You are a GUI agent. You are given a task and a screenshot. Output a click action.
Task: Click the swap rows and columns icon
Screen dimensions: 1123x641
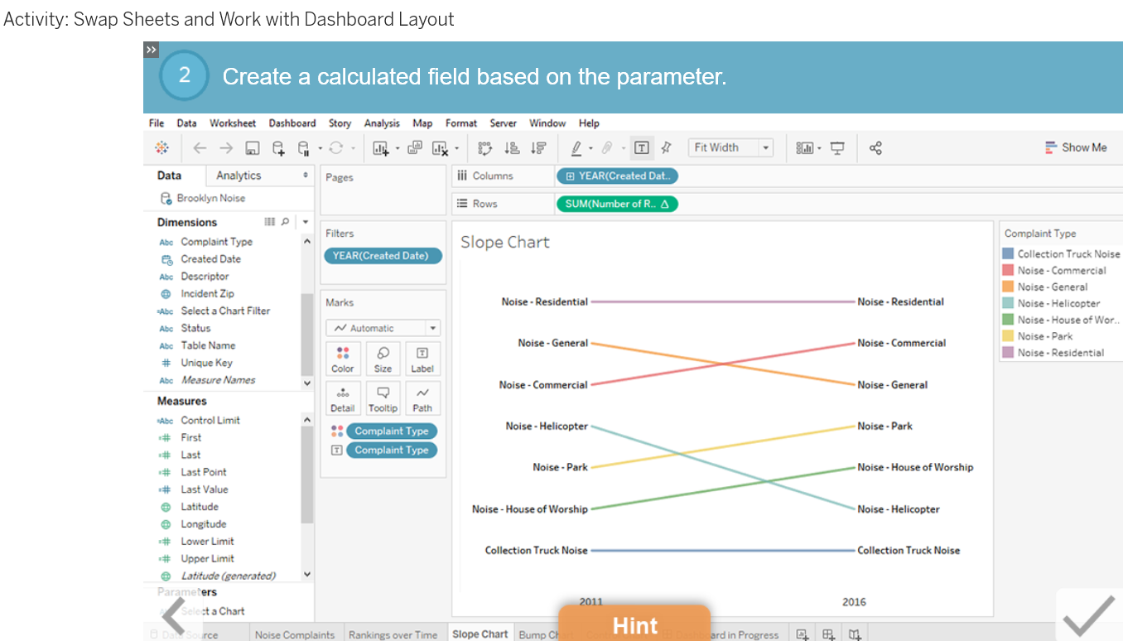point(486,148)
